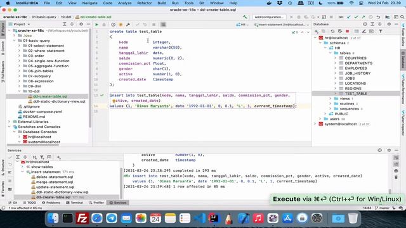Add new data source plus icon

316,31
